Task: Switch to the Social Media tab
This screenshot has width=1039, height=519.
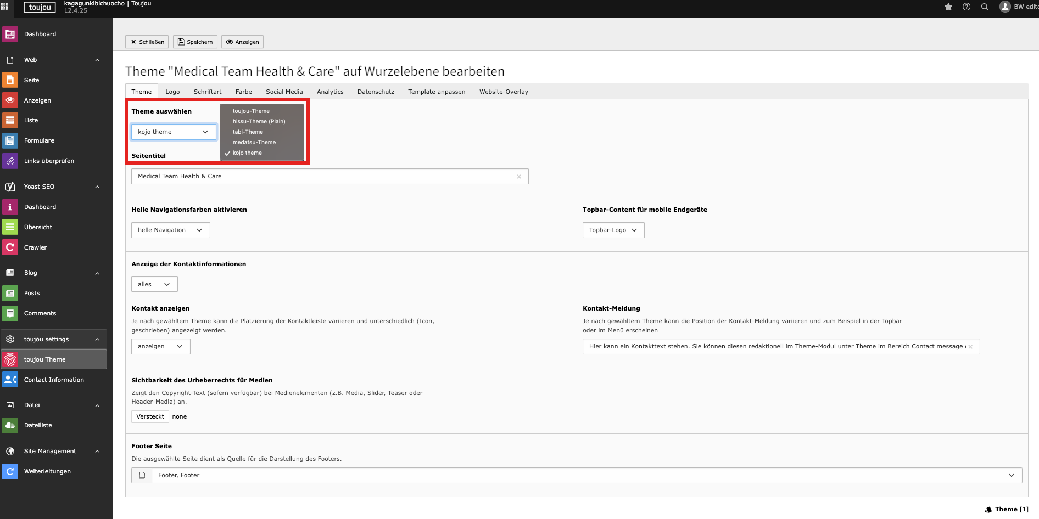Action: 284,92
